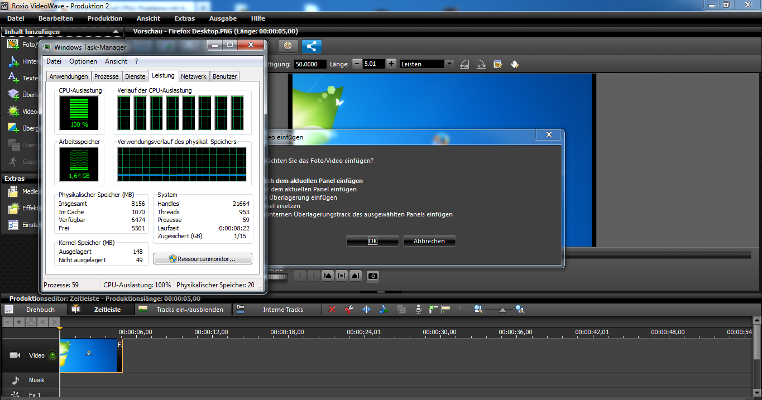Select the Musik track label

click(36, 380)
